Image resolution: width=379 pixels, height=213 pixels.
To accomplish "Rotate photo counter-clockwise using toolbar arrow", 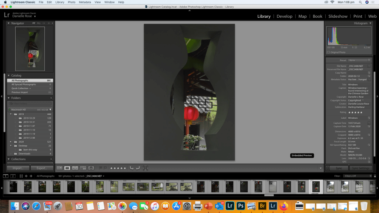I will (131, 168).
